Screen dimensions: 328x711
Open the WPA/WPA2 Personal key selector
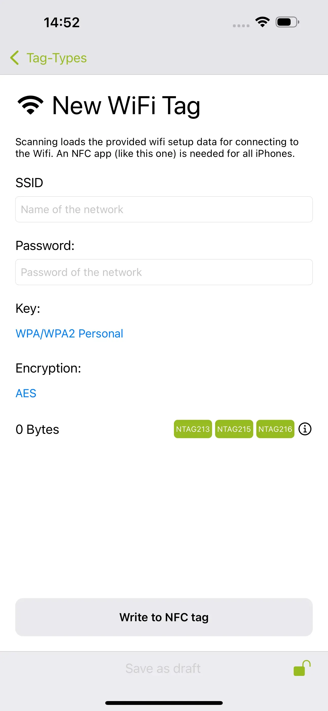point(69,333)
